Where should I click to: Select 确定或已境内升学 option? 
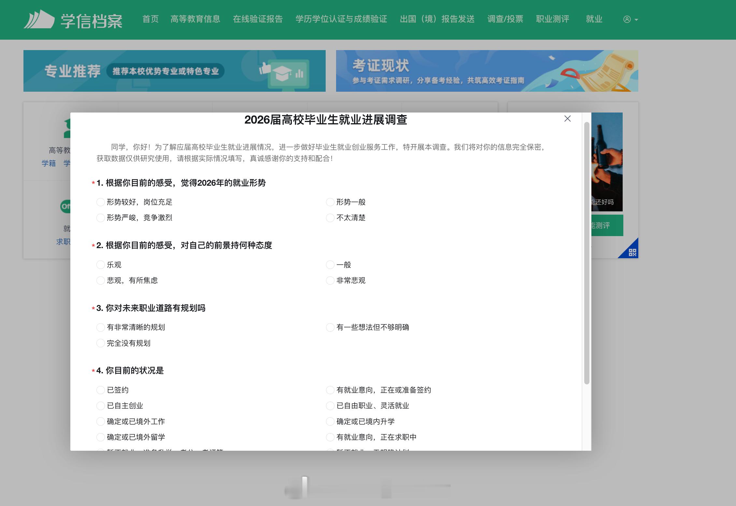(330, 421)
